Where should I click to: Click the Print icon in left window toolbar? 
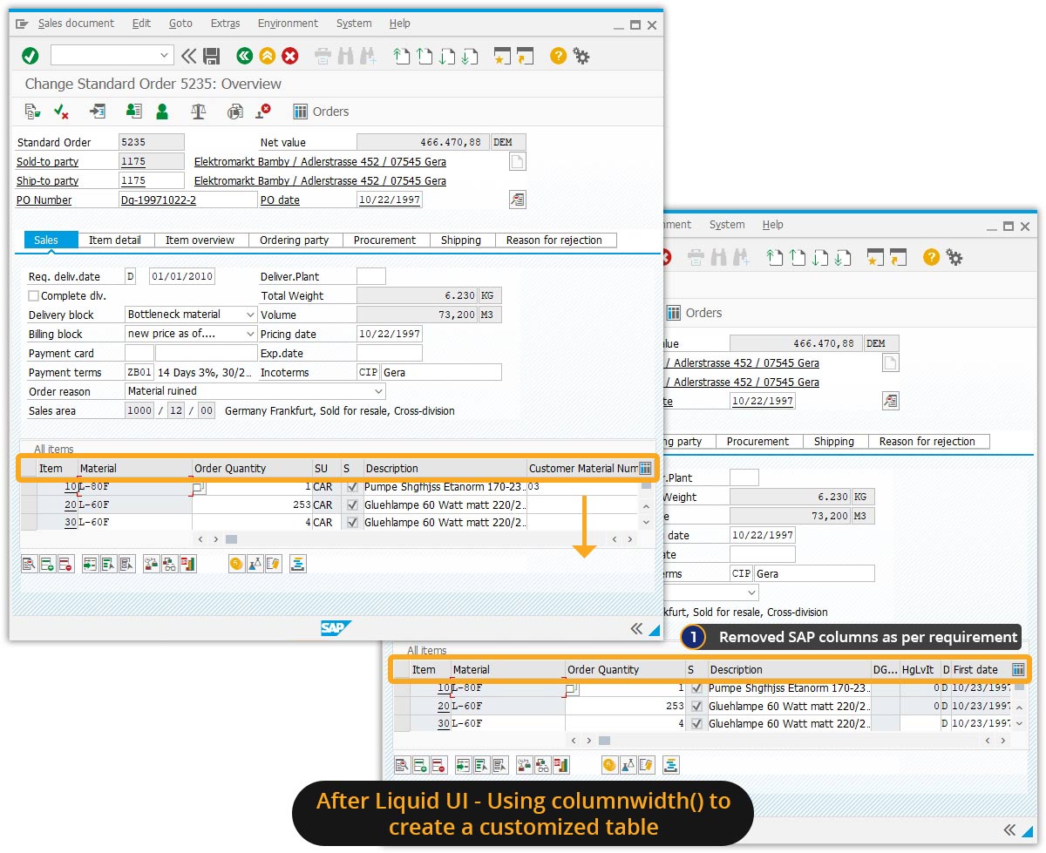(323, 57)
